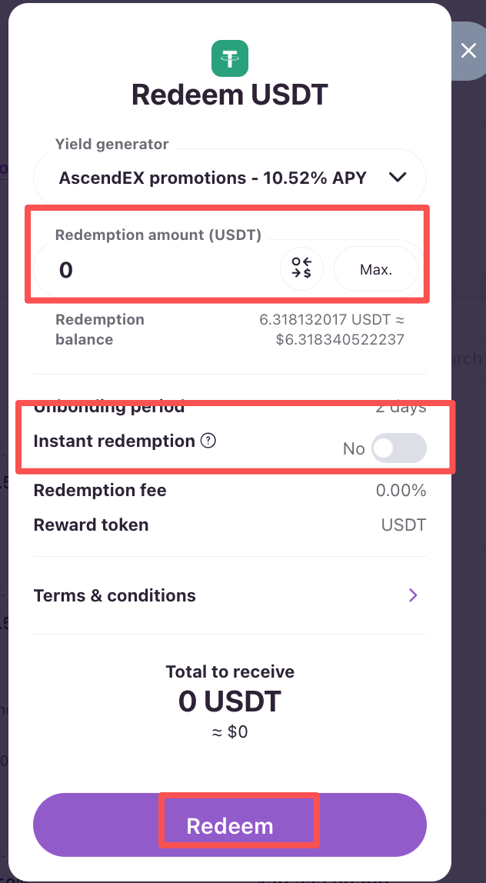Select the AscendEX promotions 10.52% APY option
Viewport: 486px width, 883px height.
pyautogui.click(x=213, y=178)
